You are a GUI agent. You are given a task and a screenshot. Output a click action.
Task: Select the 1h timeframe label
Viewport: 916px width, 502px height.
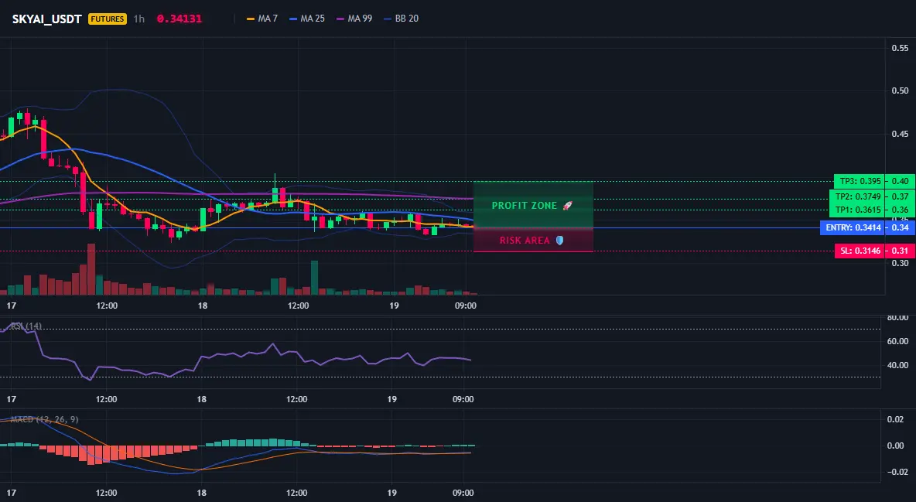[x=139, y=19]
